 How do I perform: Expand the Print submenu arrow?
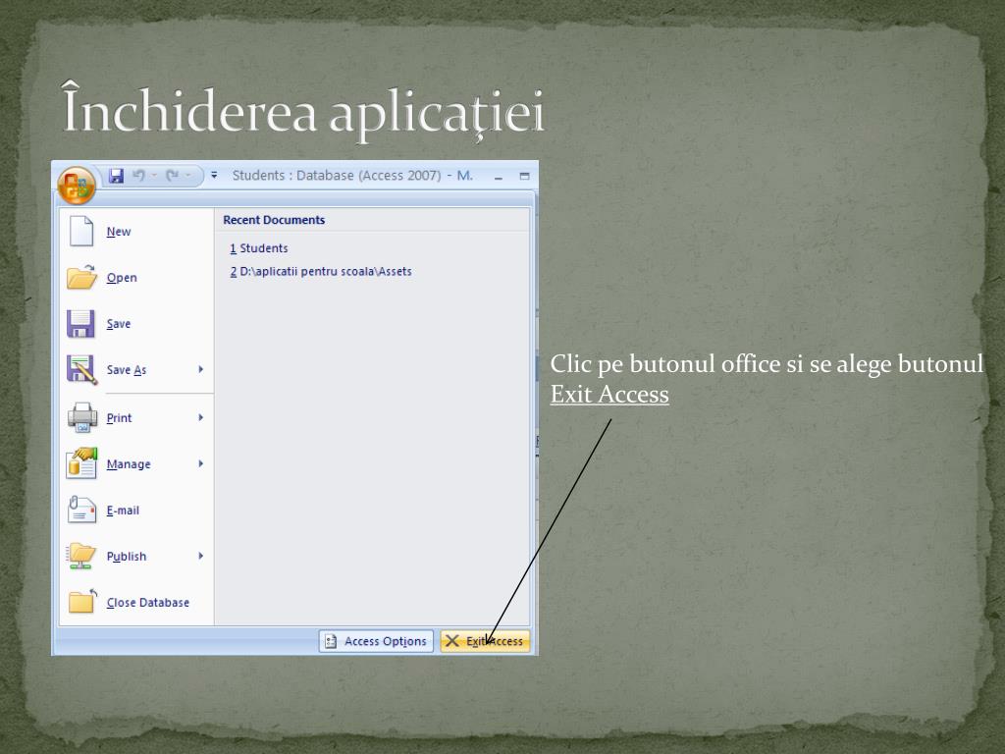pyautogui.click(x=200, y=417)
